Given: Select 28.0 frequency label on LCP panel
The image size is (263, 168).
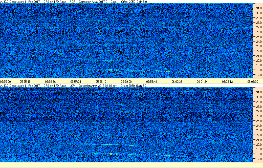Looking at the screenshot, I should (259, 107).
